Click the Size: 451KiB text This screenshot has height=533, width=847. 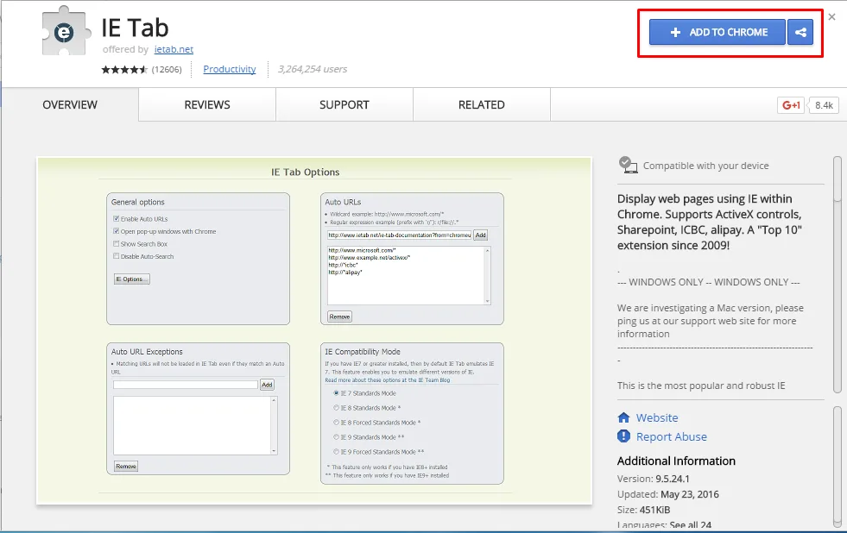[643, 510]
